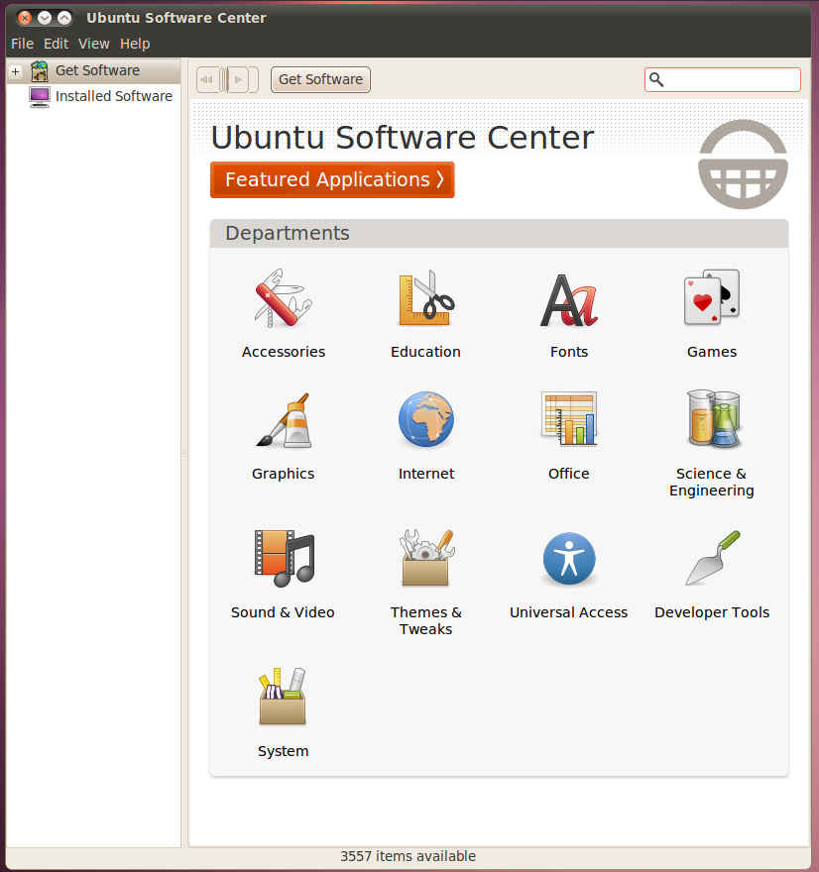Open the Education department icon
819x872 pixels.
point(426,298)
